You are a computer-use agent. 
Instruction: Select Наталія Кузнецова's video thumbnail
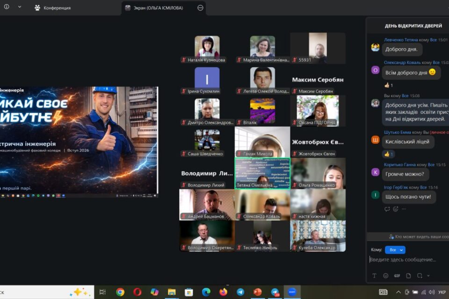(207, 48)
